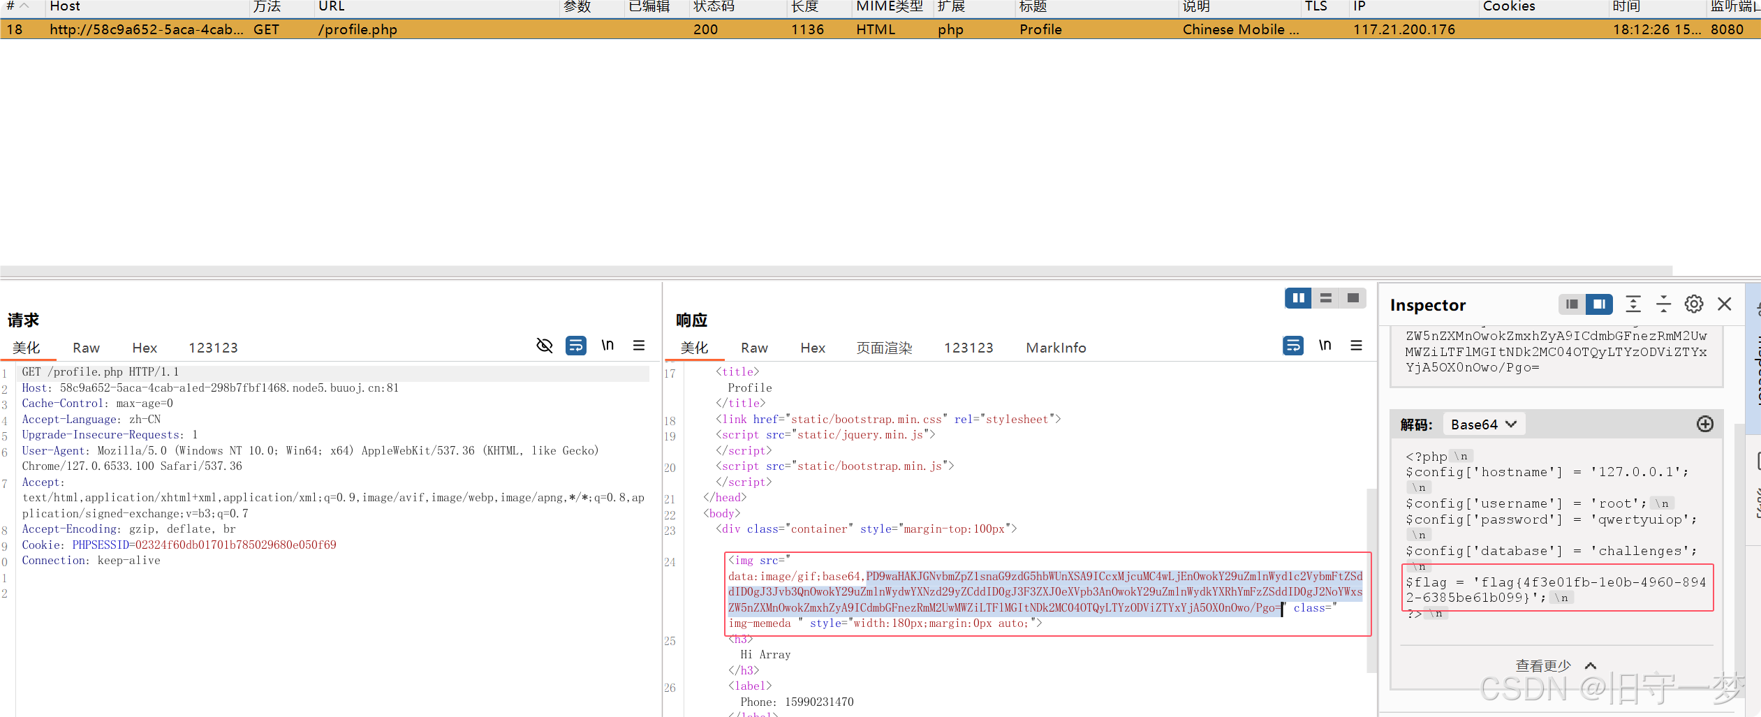This screenshot has width=1761, height=717.
Task: Open response 美化 tab
Action: click(x=695, y=348)
